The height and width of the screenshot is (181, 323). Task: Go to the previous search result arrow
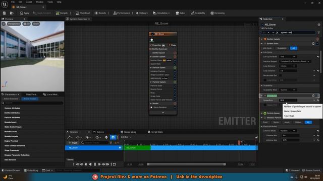268,33
